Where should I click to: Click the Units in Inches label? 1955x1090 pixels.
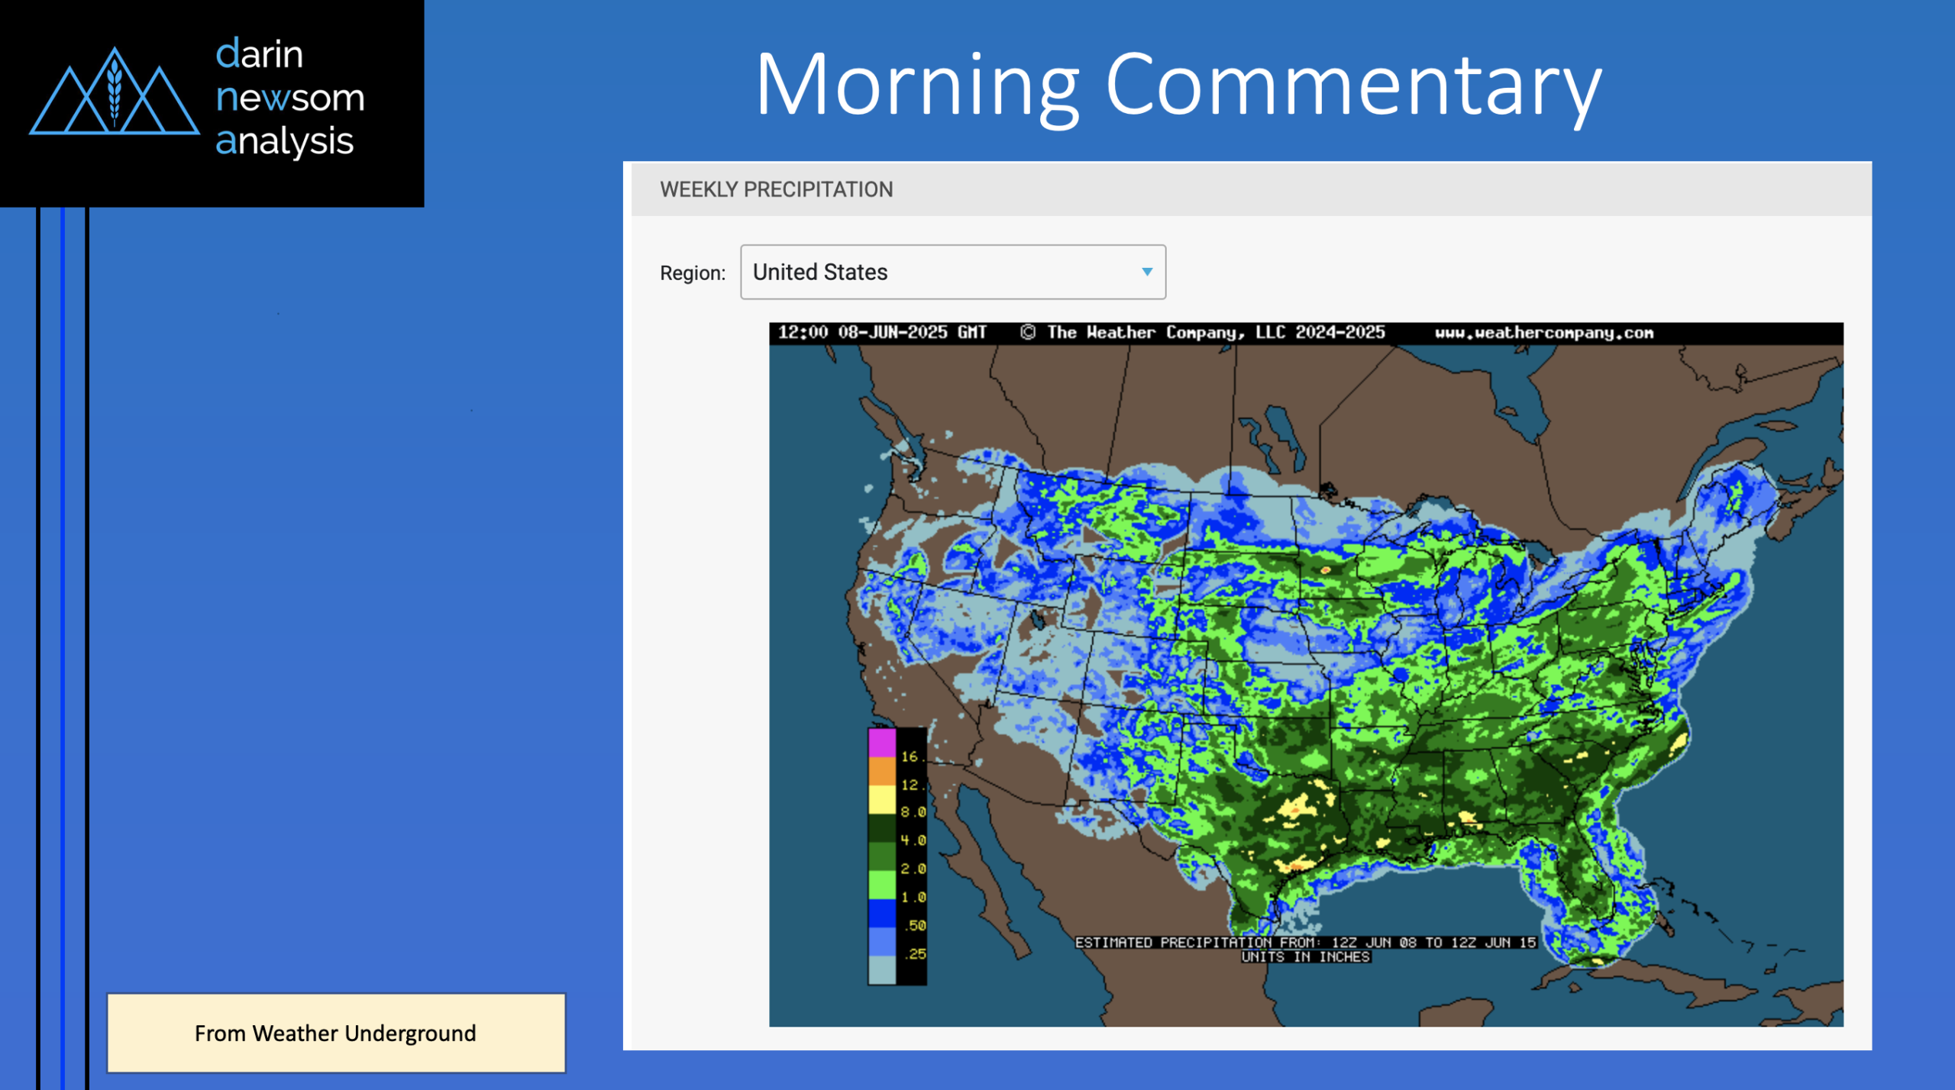coord(1305,957)
